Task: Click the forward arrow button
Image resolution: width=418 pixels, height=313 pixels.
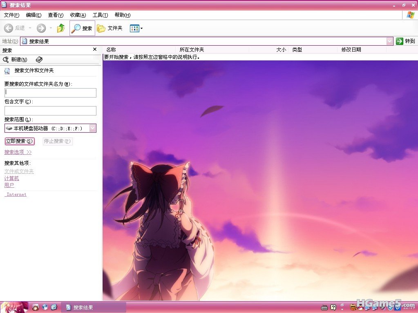Action: [x=41, y=28]
